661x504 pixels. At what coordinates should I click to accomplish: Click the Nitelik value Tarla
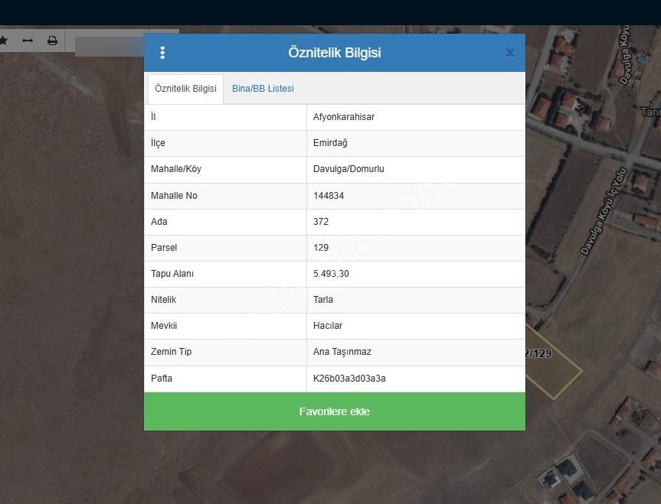coord(323,300)
